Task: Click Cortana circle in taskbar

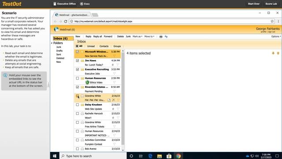Action: tap(131, 156)
